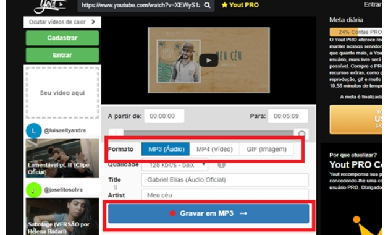Click the 24% Contas PRO progress bar
388x235 pixels.
(356, 32)
